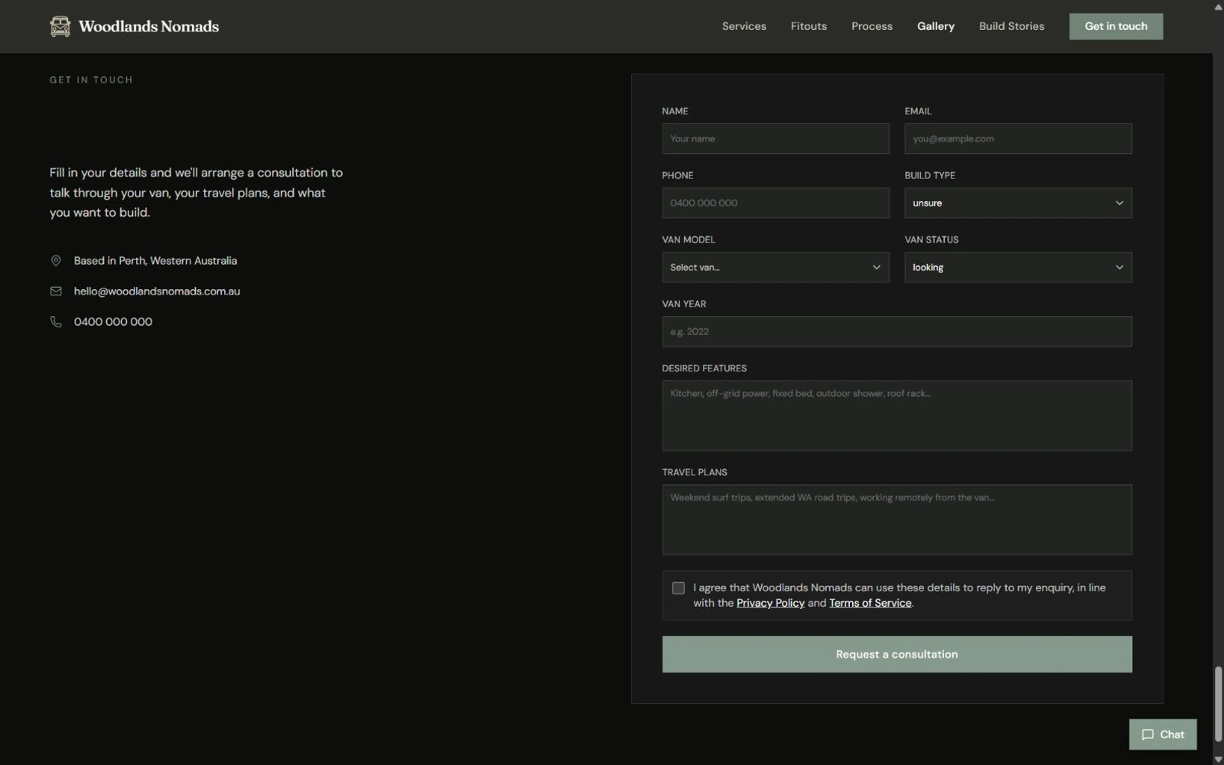This screenshot has height=765, width=1224.
Task: Click the 'Based in Perth, Western Australia' text
Action: click(155, 261)
